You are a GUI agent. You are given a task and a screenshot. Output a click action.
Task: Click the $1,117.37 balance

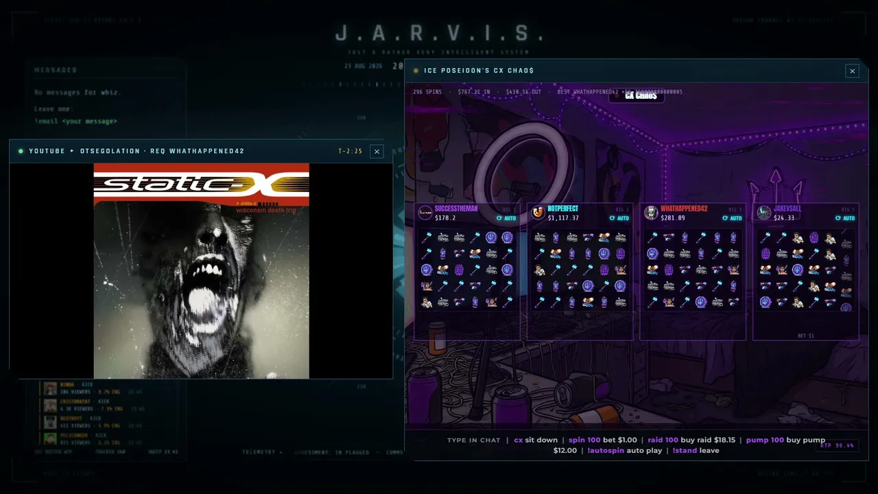[x=563, y=218]
